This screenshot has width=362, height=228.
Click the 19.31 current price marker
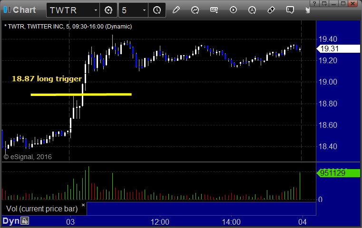[x=338, y=48]
